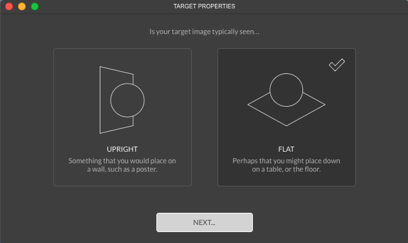408x243 pixels.
Task: Click the circle in the flat illustration
Action: [x=286, y=90]
